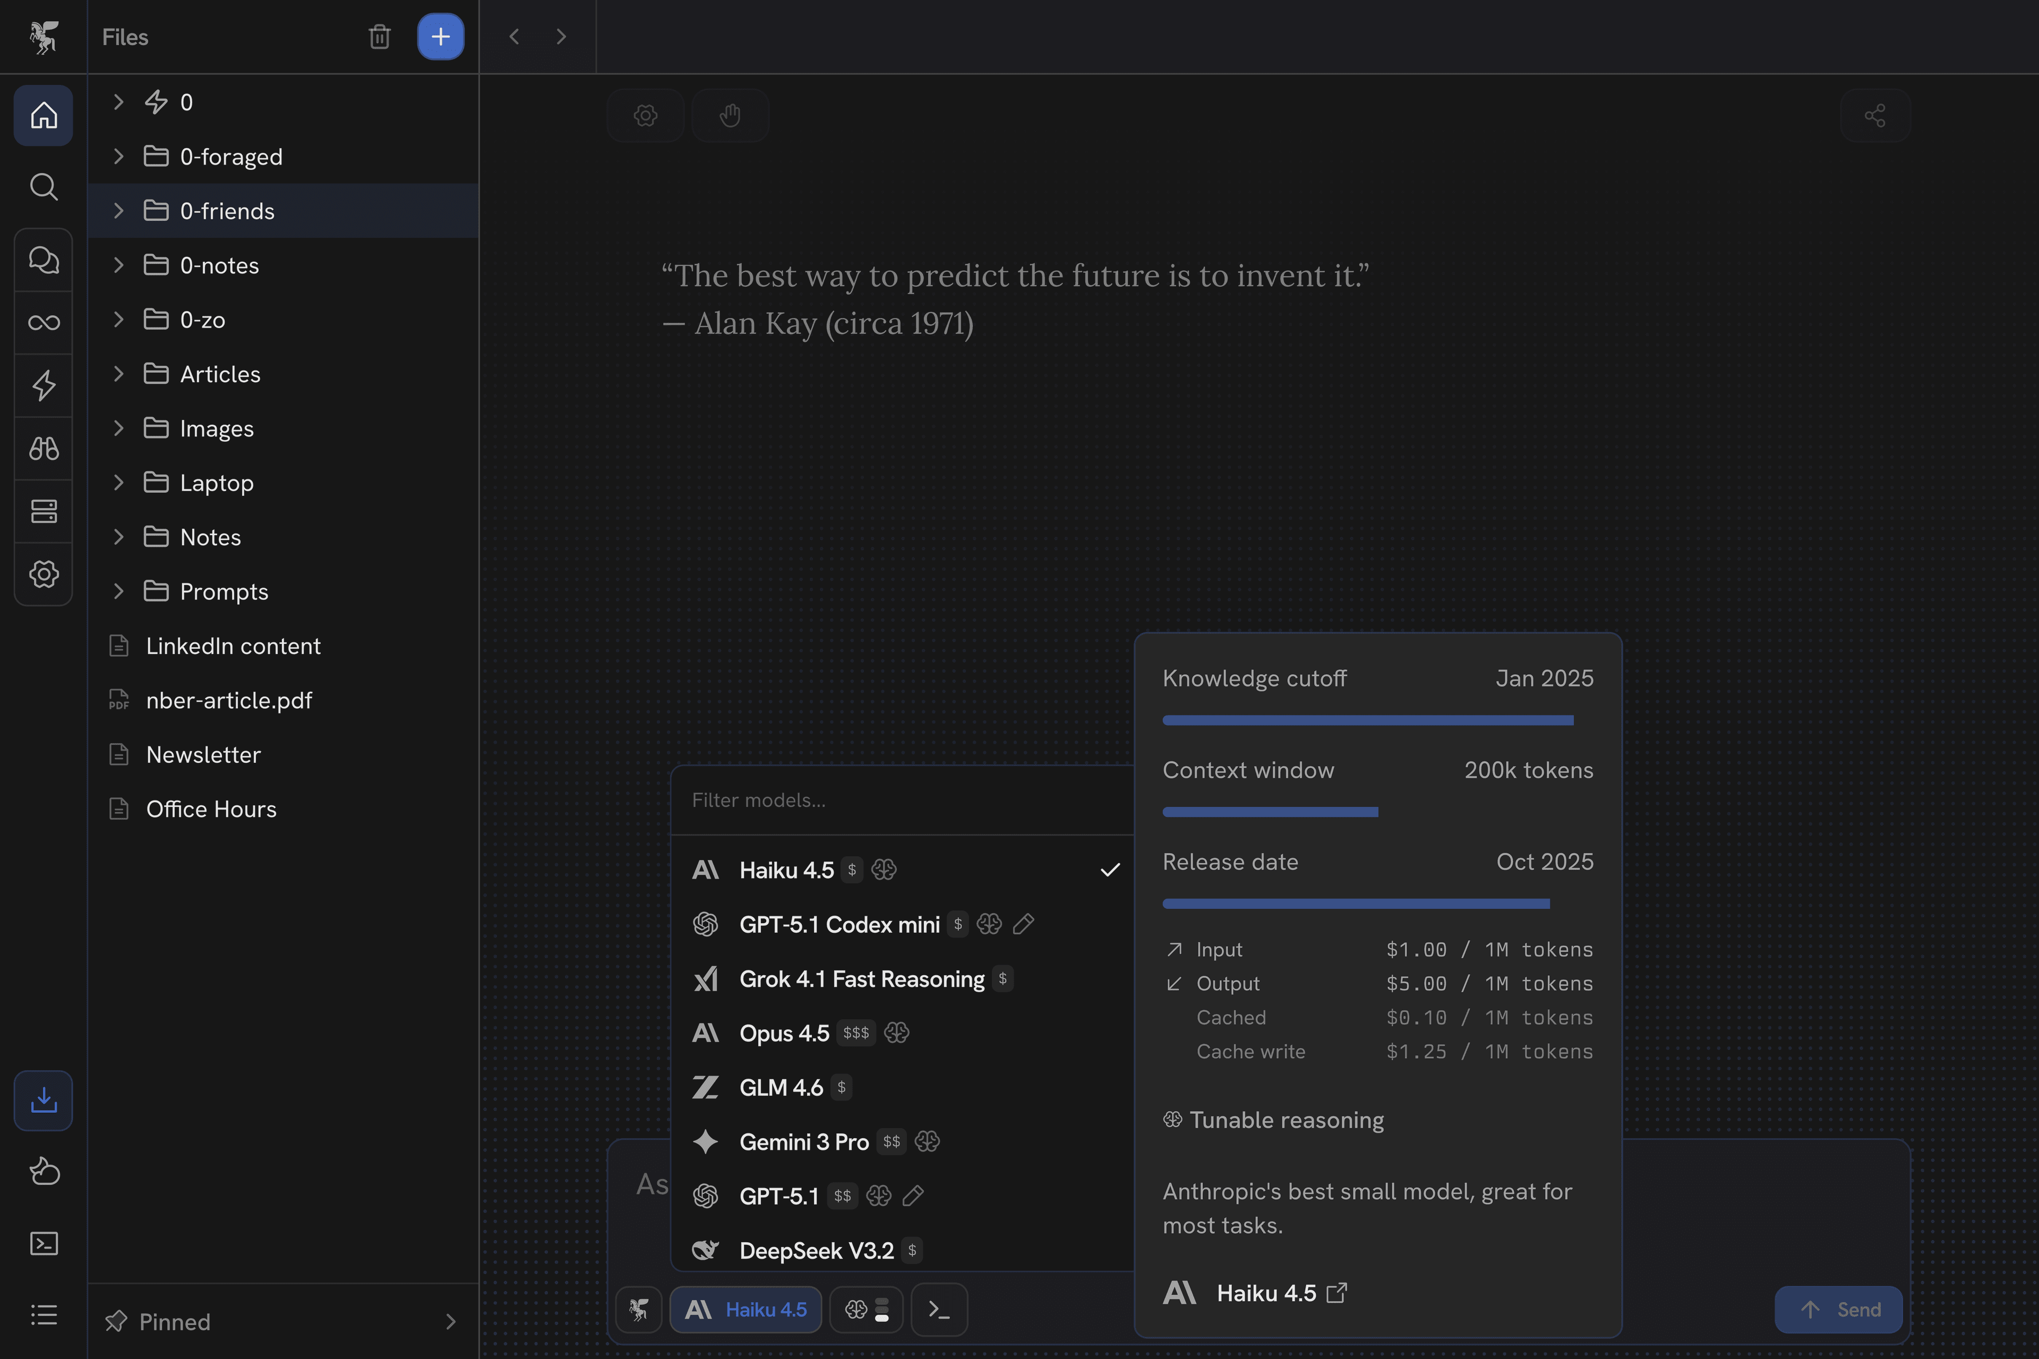2039x1359 pixels.
Task: Expand the Prompts folder chevron
Action: (119, 591)
